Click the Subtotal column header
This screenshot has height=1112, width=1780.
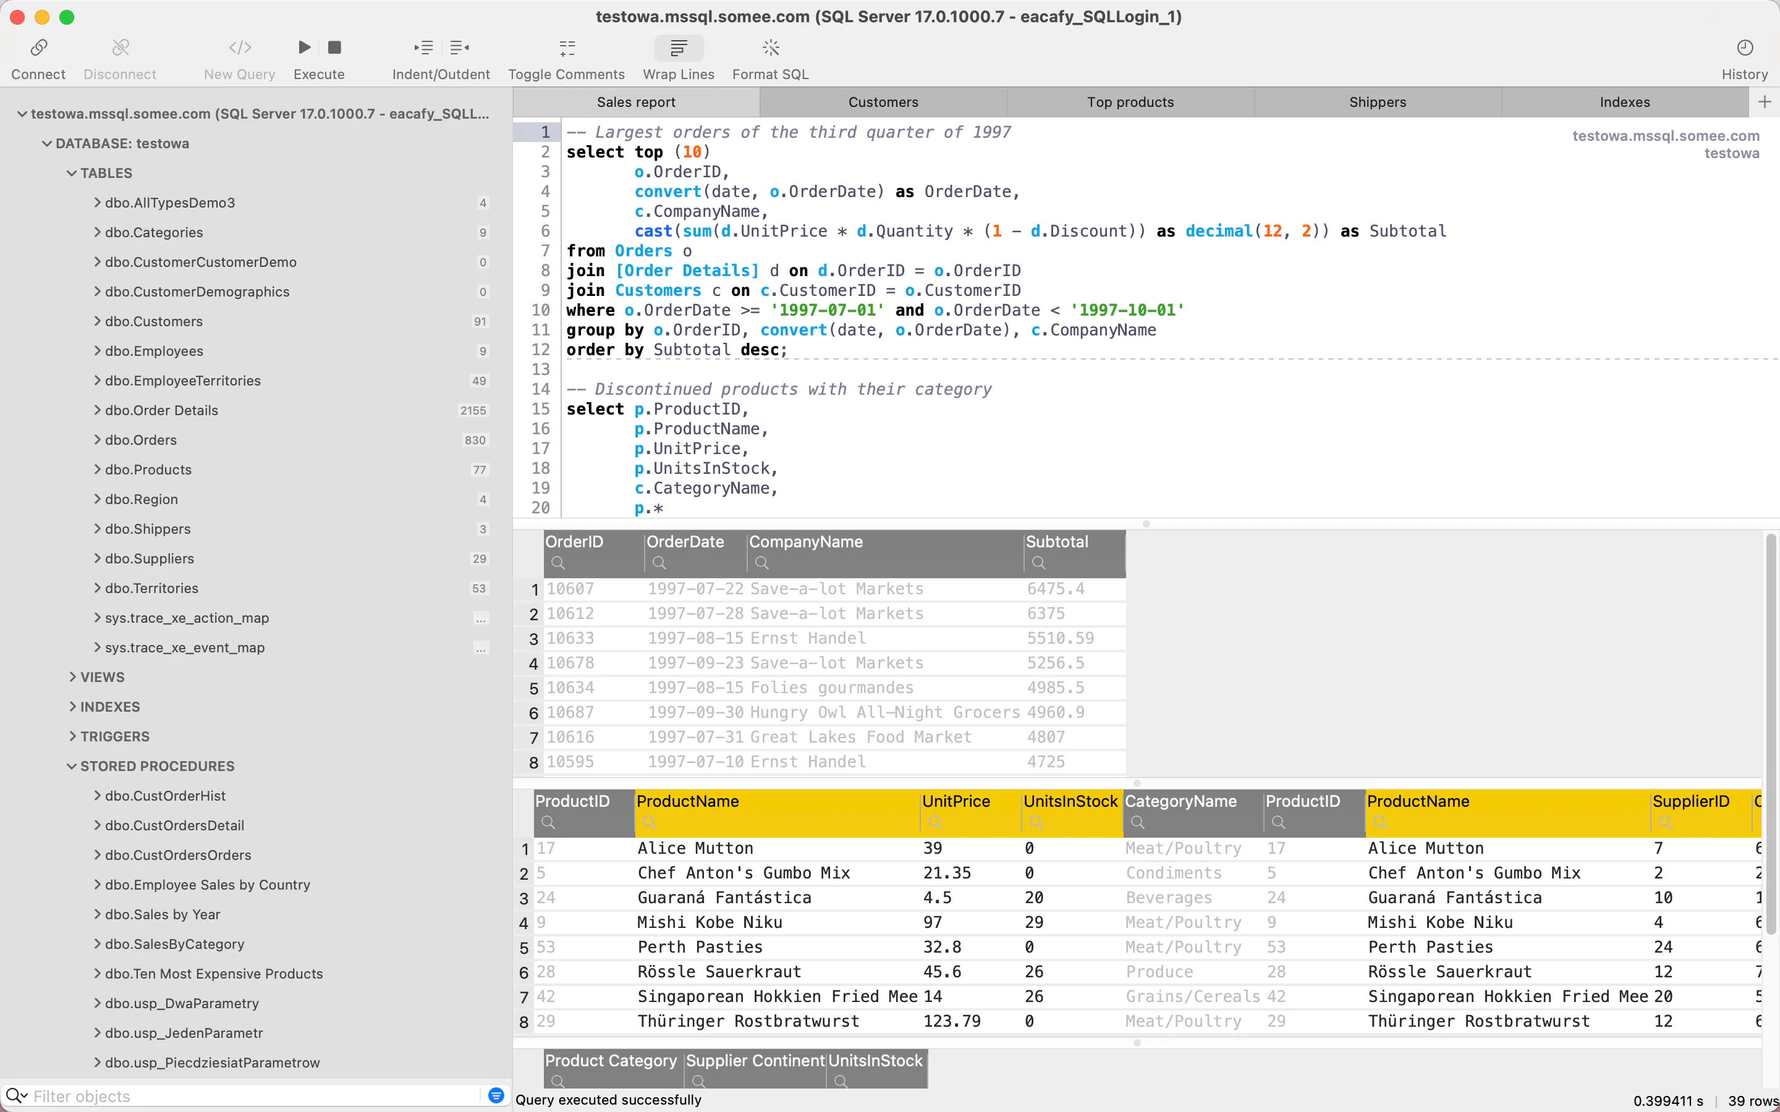pyautogui.click(x=1074, y=553)
